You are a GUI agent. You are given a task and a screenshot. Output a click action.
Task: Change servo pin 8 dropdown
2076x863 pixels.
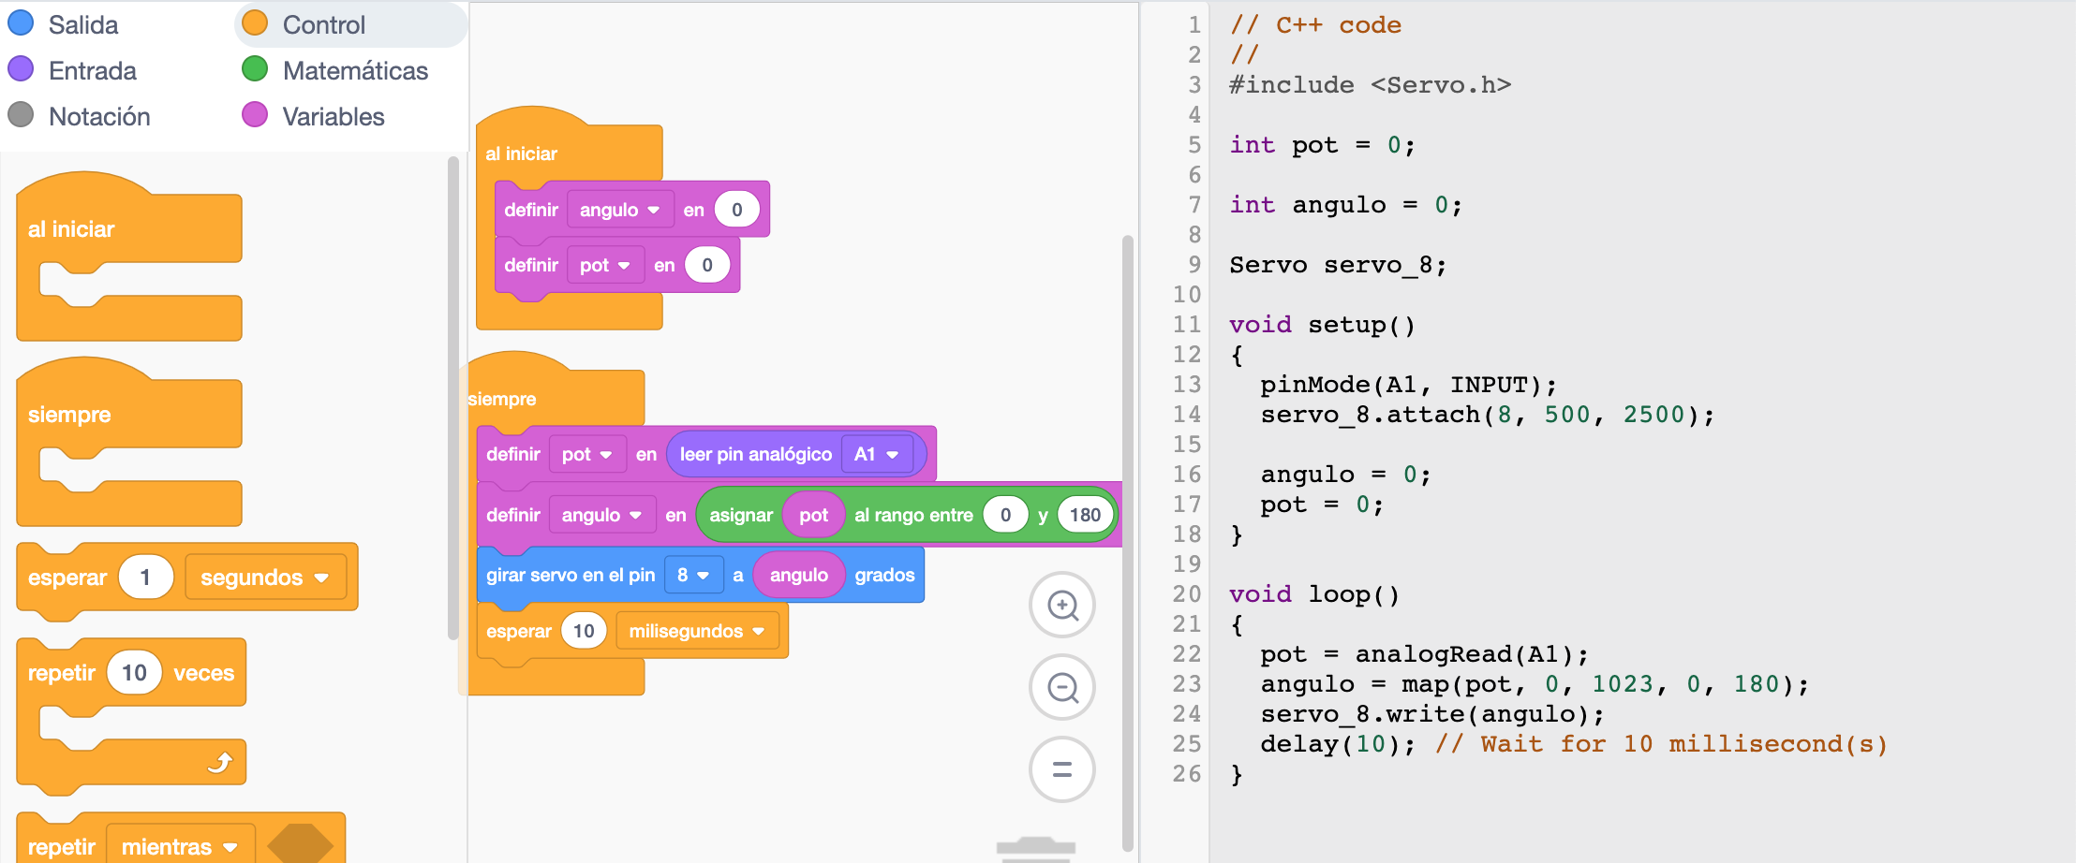[x=693, y=575]
